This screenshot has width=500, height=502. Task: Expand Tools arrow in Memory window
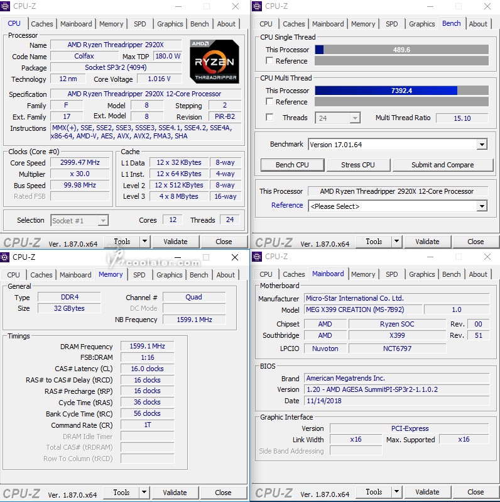pyautogui.click(x=144, y=493)
